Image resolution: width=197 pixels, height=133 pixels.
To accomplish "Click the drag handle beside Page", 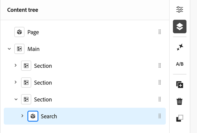I will (159, 32).
